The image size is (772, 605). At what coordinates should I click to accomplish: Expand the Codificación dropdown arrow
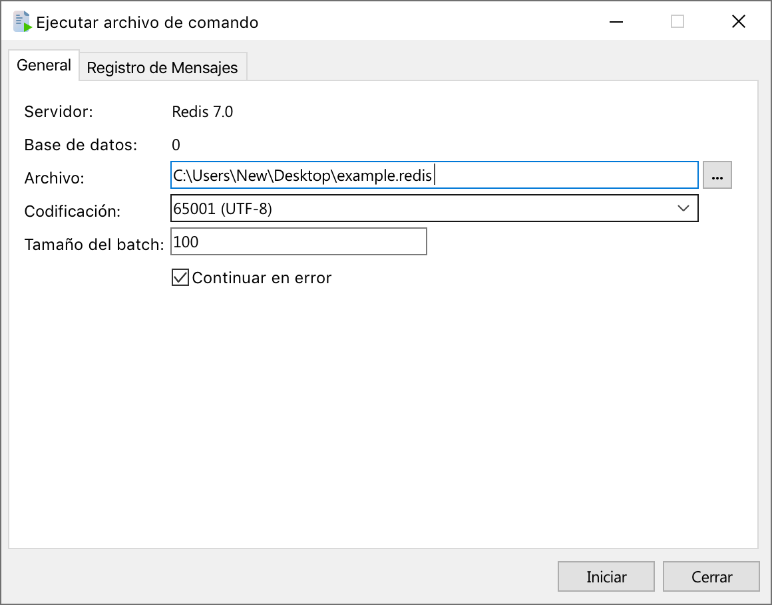pyautogui.click(x=683, y=208)
